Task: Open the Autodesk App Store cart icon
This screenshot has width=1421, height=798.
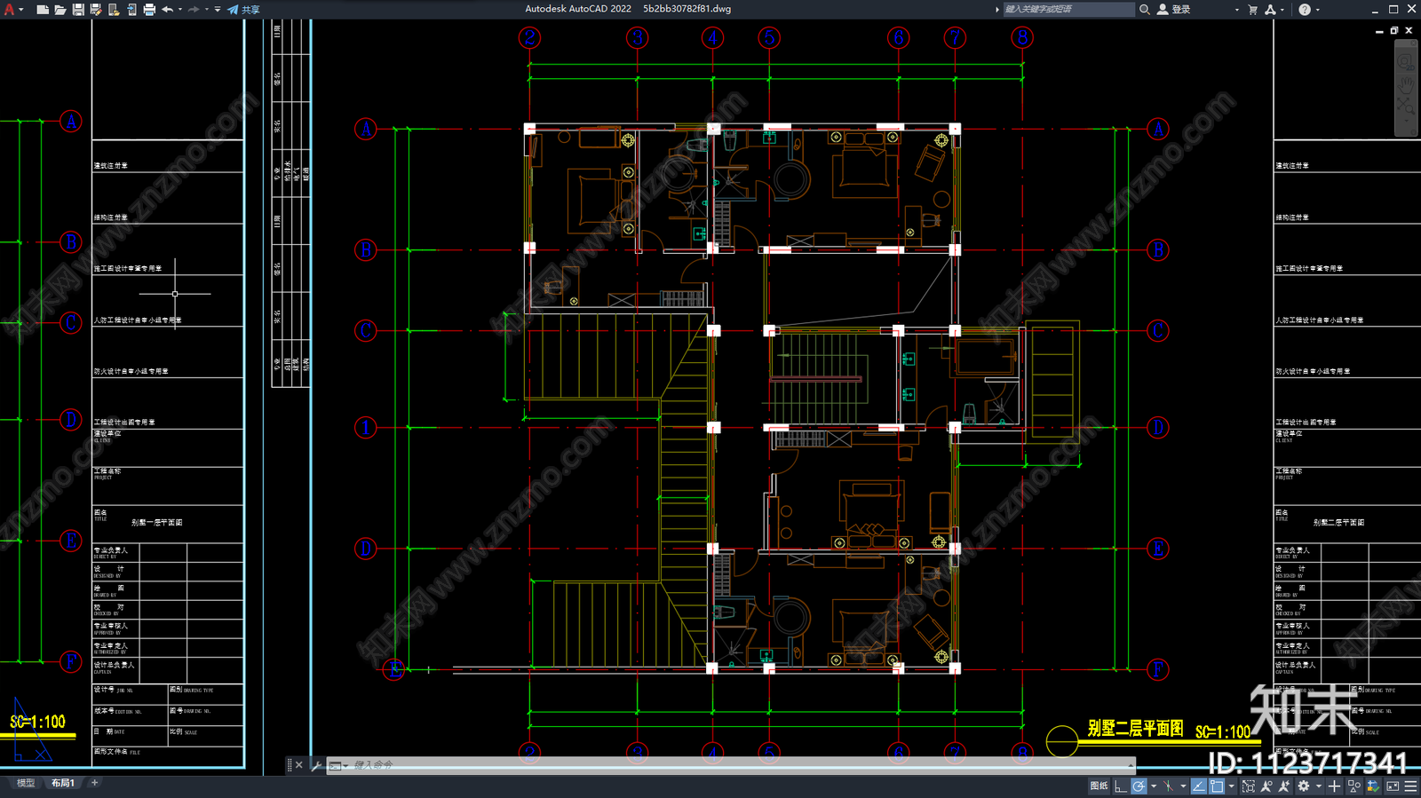Action: click(1252, 9)
